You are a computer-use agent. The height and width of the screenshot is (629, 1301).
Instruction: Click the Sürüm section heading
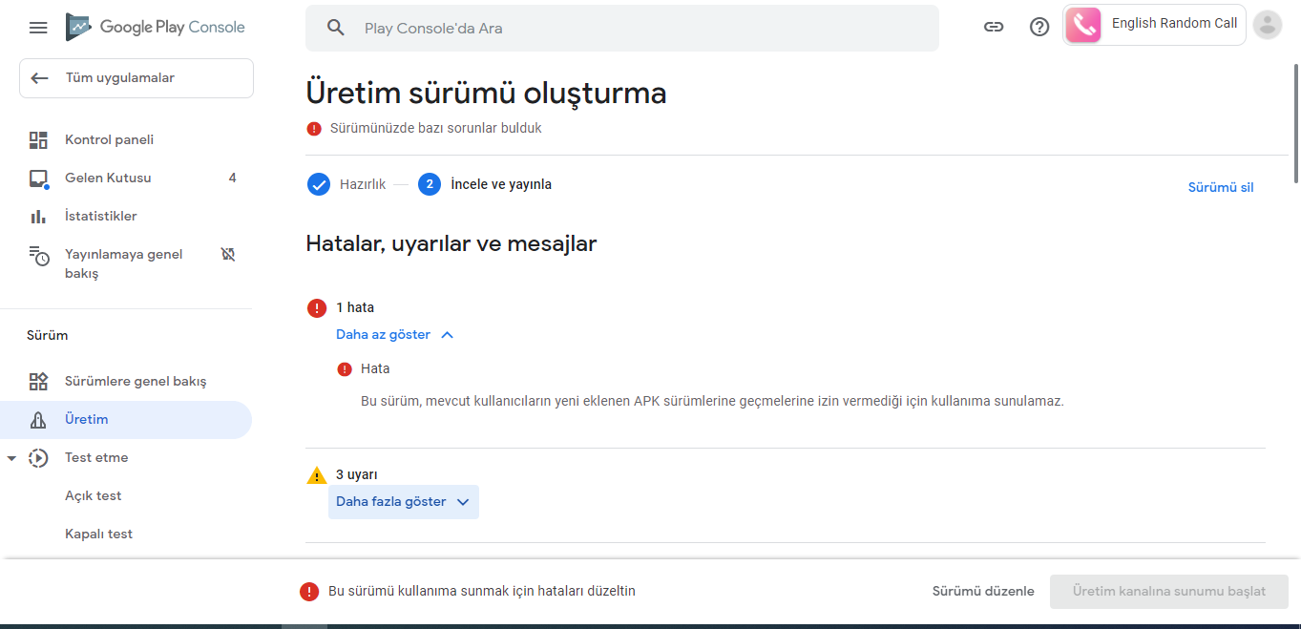pyautogui.click(x=48, y=336)
